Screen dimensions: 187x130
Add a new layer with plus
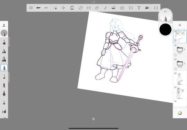(x=180, y=25)
